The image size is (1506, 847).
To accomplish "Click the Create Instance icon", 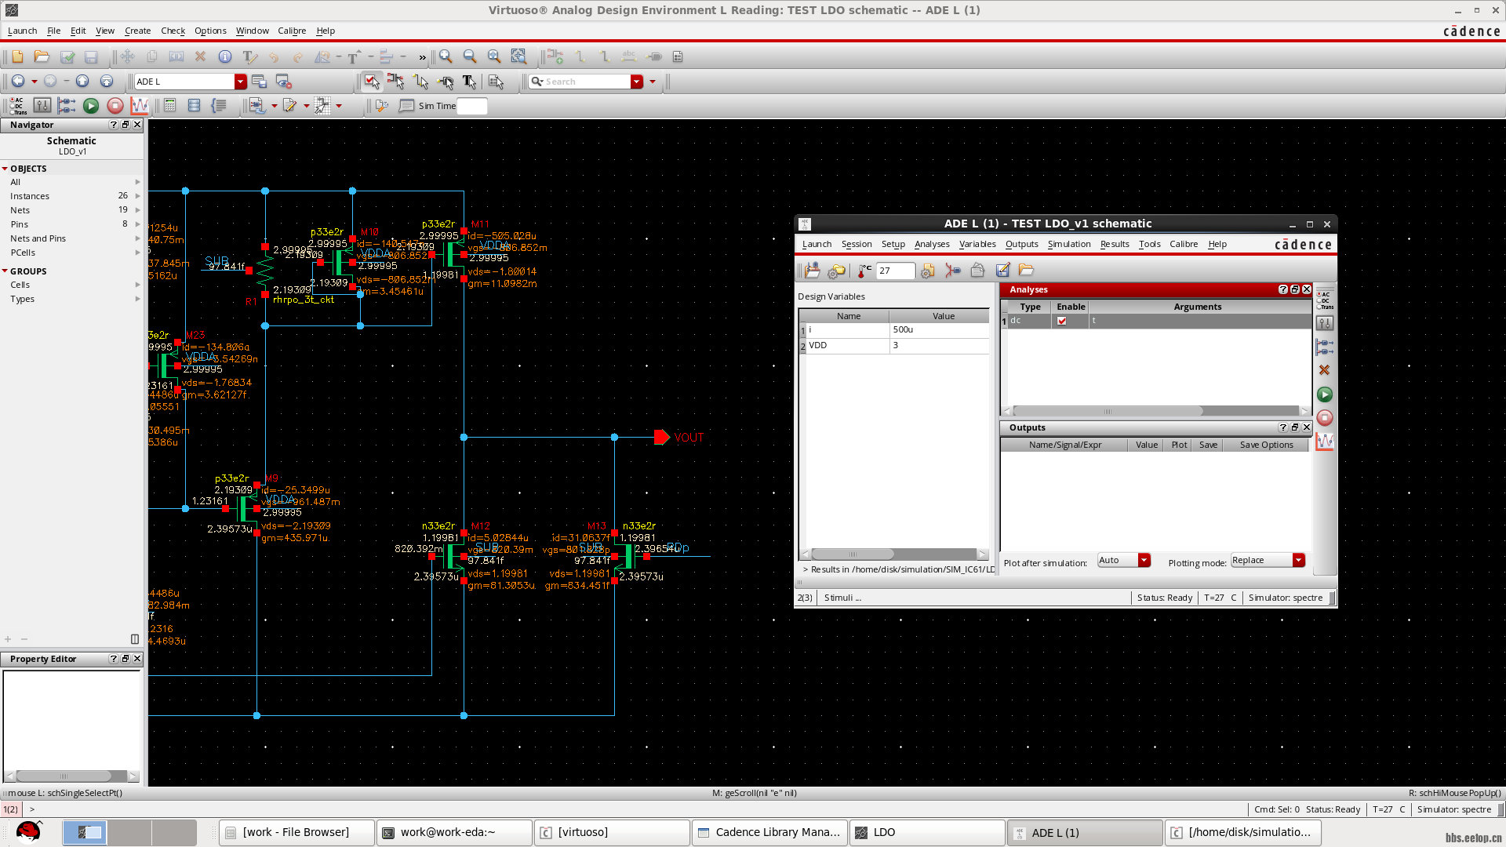I will pos(555,56).
